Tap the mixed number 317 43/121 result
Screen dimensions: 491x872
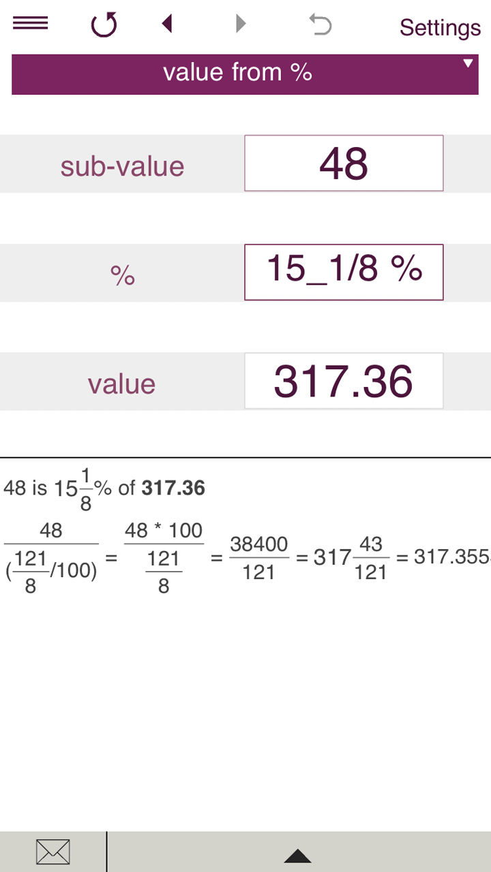point(351,557)
